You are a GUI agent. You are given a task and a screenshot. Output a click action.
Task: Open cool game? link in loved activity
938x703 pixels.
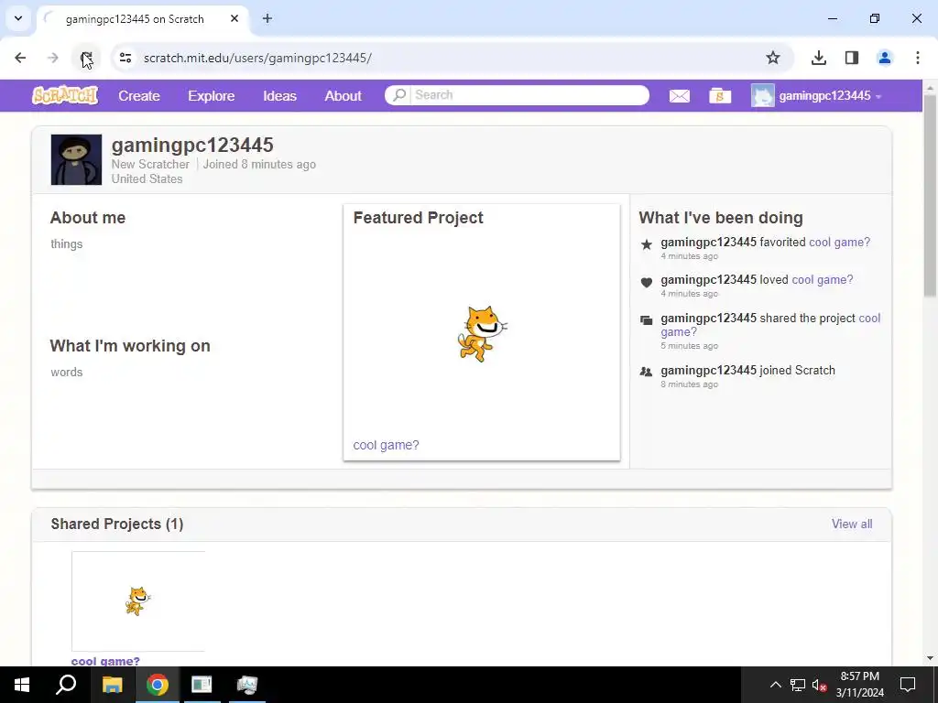point(822,280)
